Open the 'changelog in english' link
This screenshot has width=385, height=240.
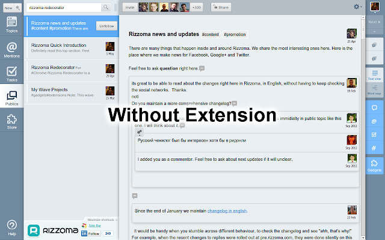pos(227,211)
